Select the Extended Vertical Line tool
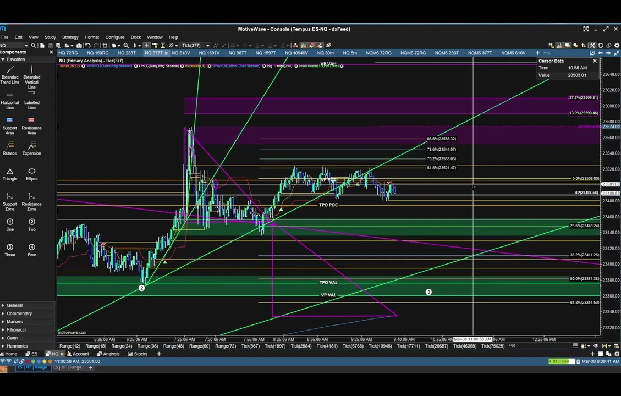 [x=32, y=77]
